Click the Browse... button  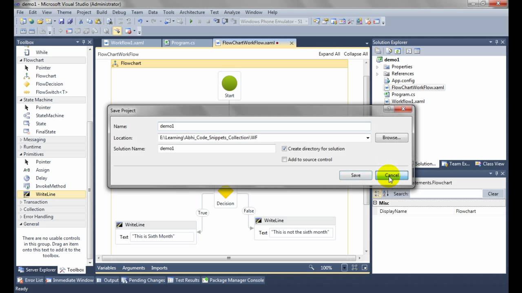pyautogui.click(x=391, y=138)
